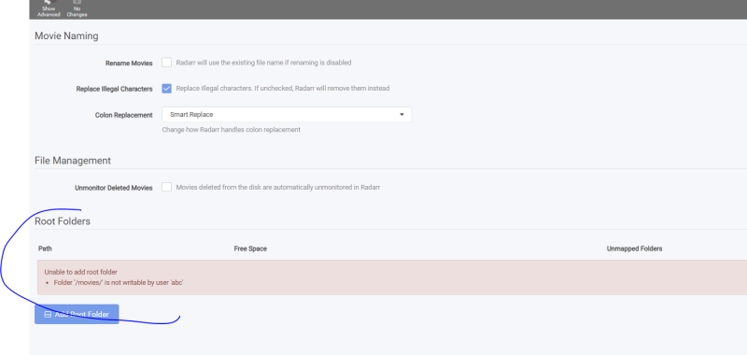Click the No Changes save icon
747x355 pixels.
tap(77, 3)
